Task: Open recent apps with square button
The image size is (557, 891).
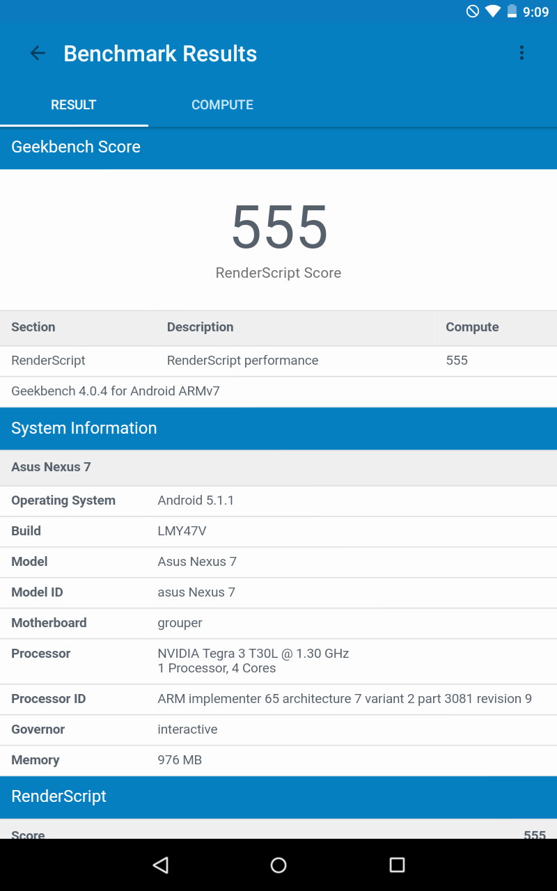Action: 397,865
